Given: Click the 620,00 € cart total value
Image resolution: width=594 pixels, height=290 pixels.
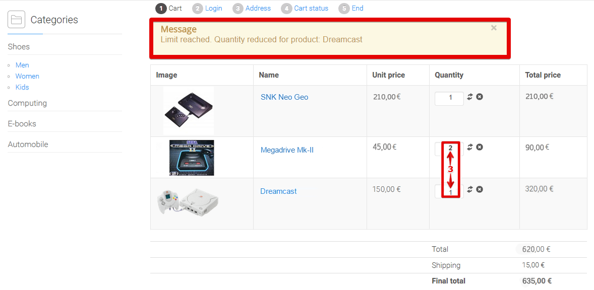Looking at the screenshot, I should pos(536,249).
